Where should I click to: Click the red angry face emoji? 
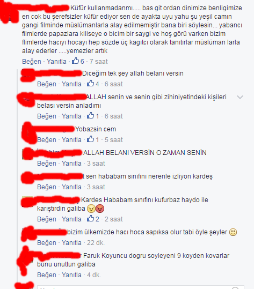click(x=100, y=209)
